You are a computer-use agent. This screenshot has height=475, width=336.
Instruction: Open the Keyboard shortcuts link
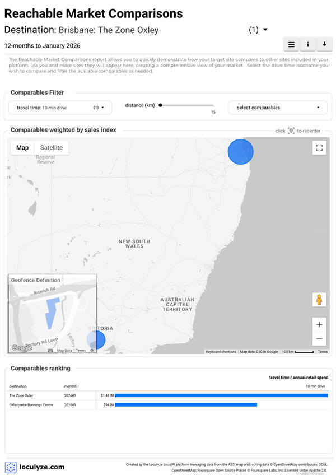[221, 352]
